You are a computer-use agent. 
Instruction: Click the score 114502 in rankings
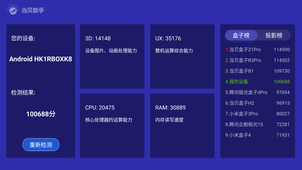click(x=282, y=60)
